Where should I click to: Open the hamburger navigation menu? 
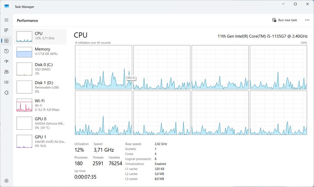tap(7, 20)
